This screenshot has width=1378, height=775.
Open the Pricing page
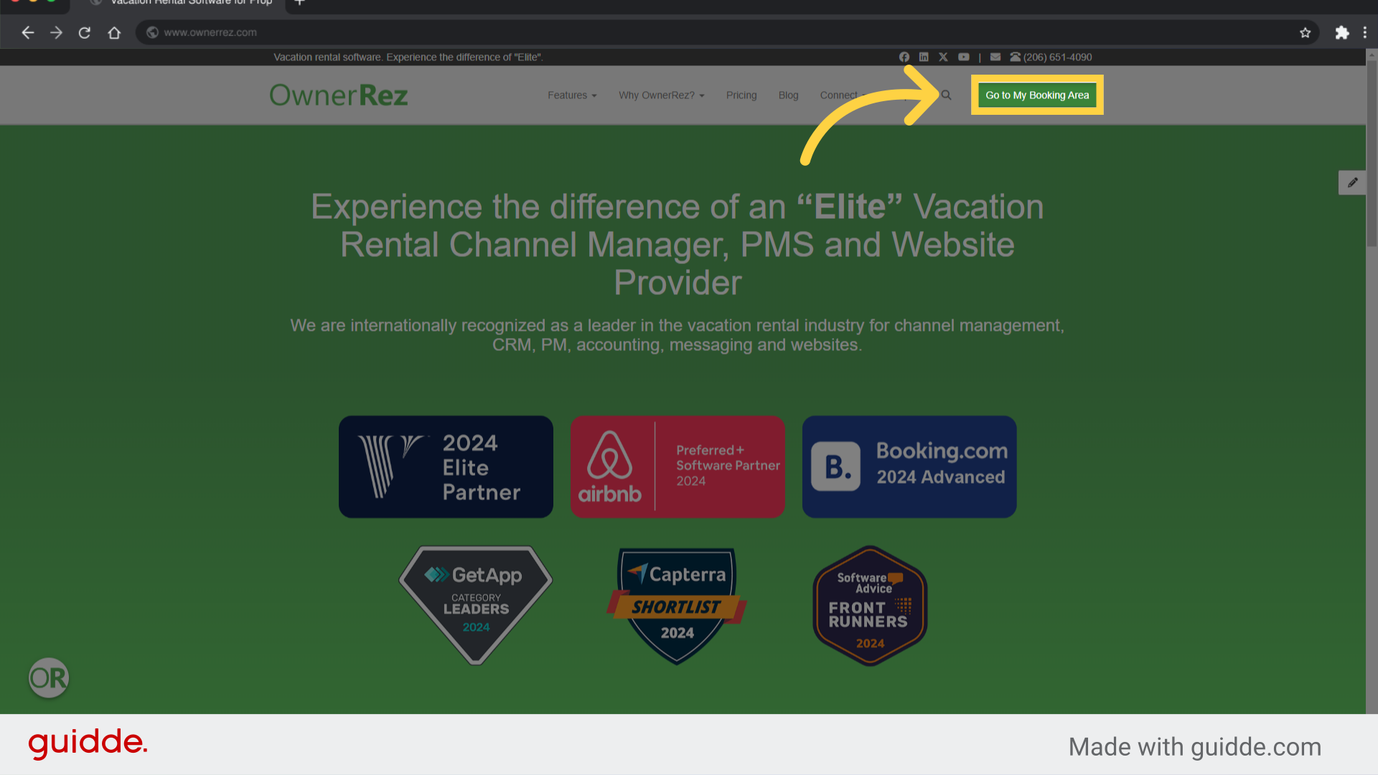741,95
